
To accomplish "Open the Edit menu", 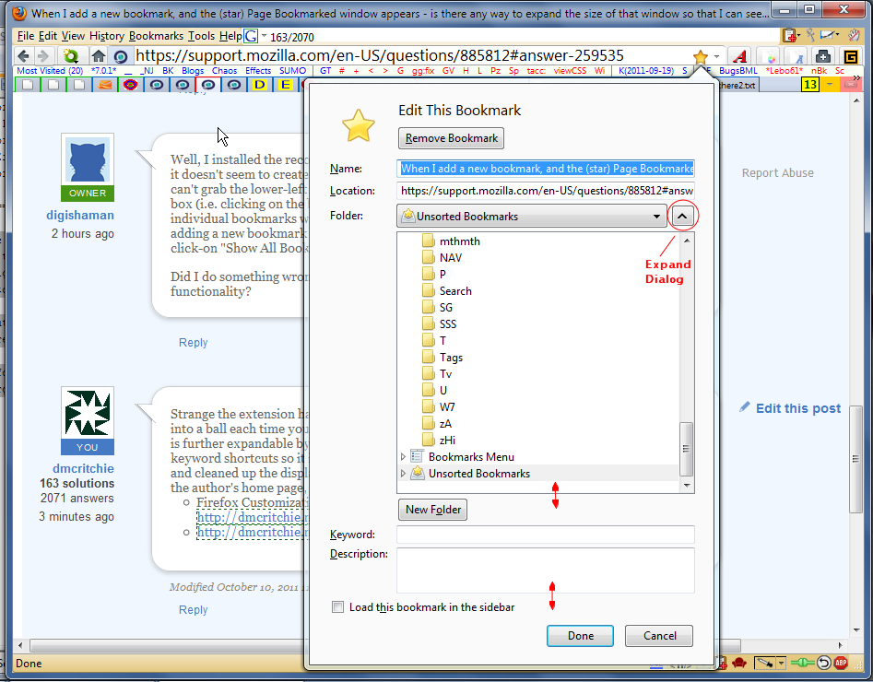I will point(48,36).
